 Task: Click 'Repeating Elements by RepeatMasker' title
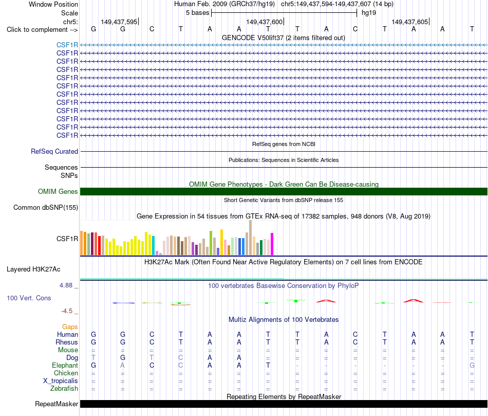coord(284,396)
